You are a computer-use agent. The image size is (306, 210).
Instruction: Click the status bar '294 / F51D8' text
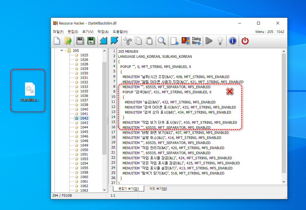coord(62,195)
